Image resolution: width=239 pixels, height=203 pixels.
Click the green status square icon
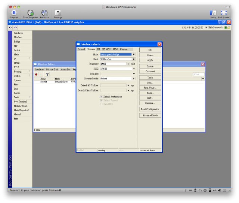click(x=226, y=27)
